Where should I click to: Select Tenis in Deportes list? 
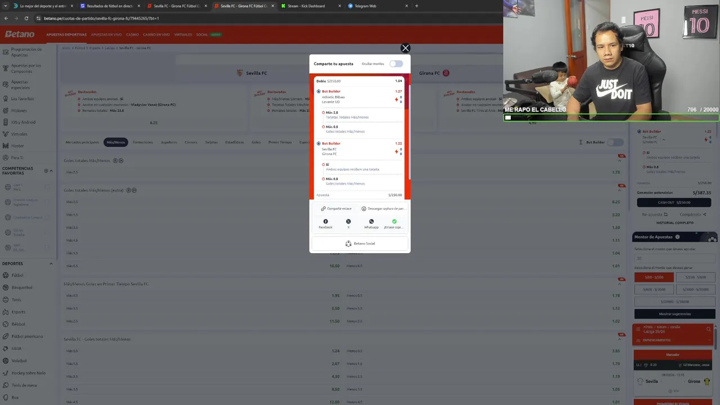point(16,300)
